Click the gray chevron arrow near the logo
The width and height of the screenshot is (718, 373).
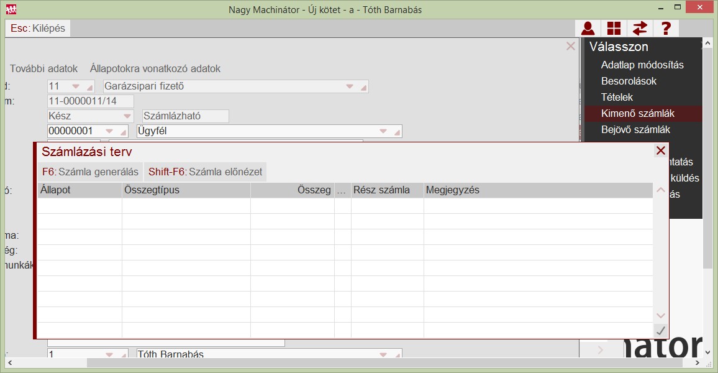point(601,350)
